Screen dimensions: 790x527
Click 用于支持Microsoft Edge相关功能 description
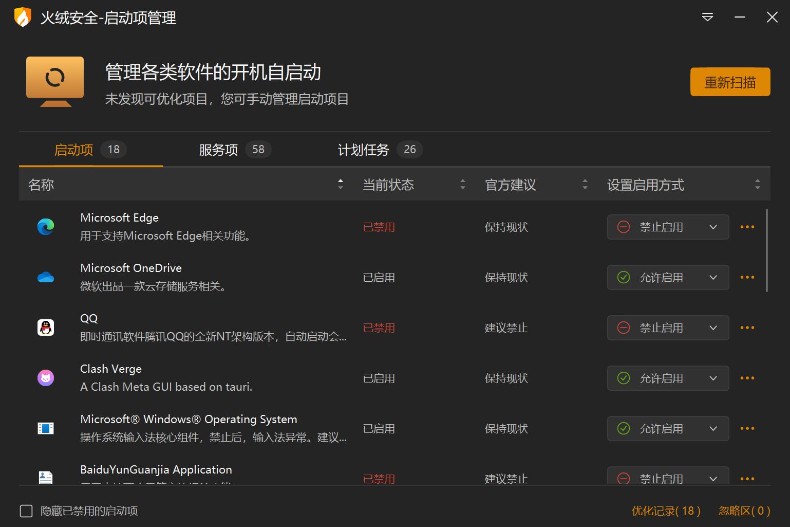tap(165, 235)
